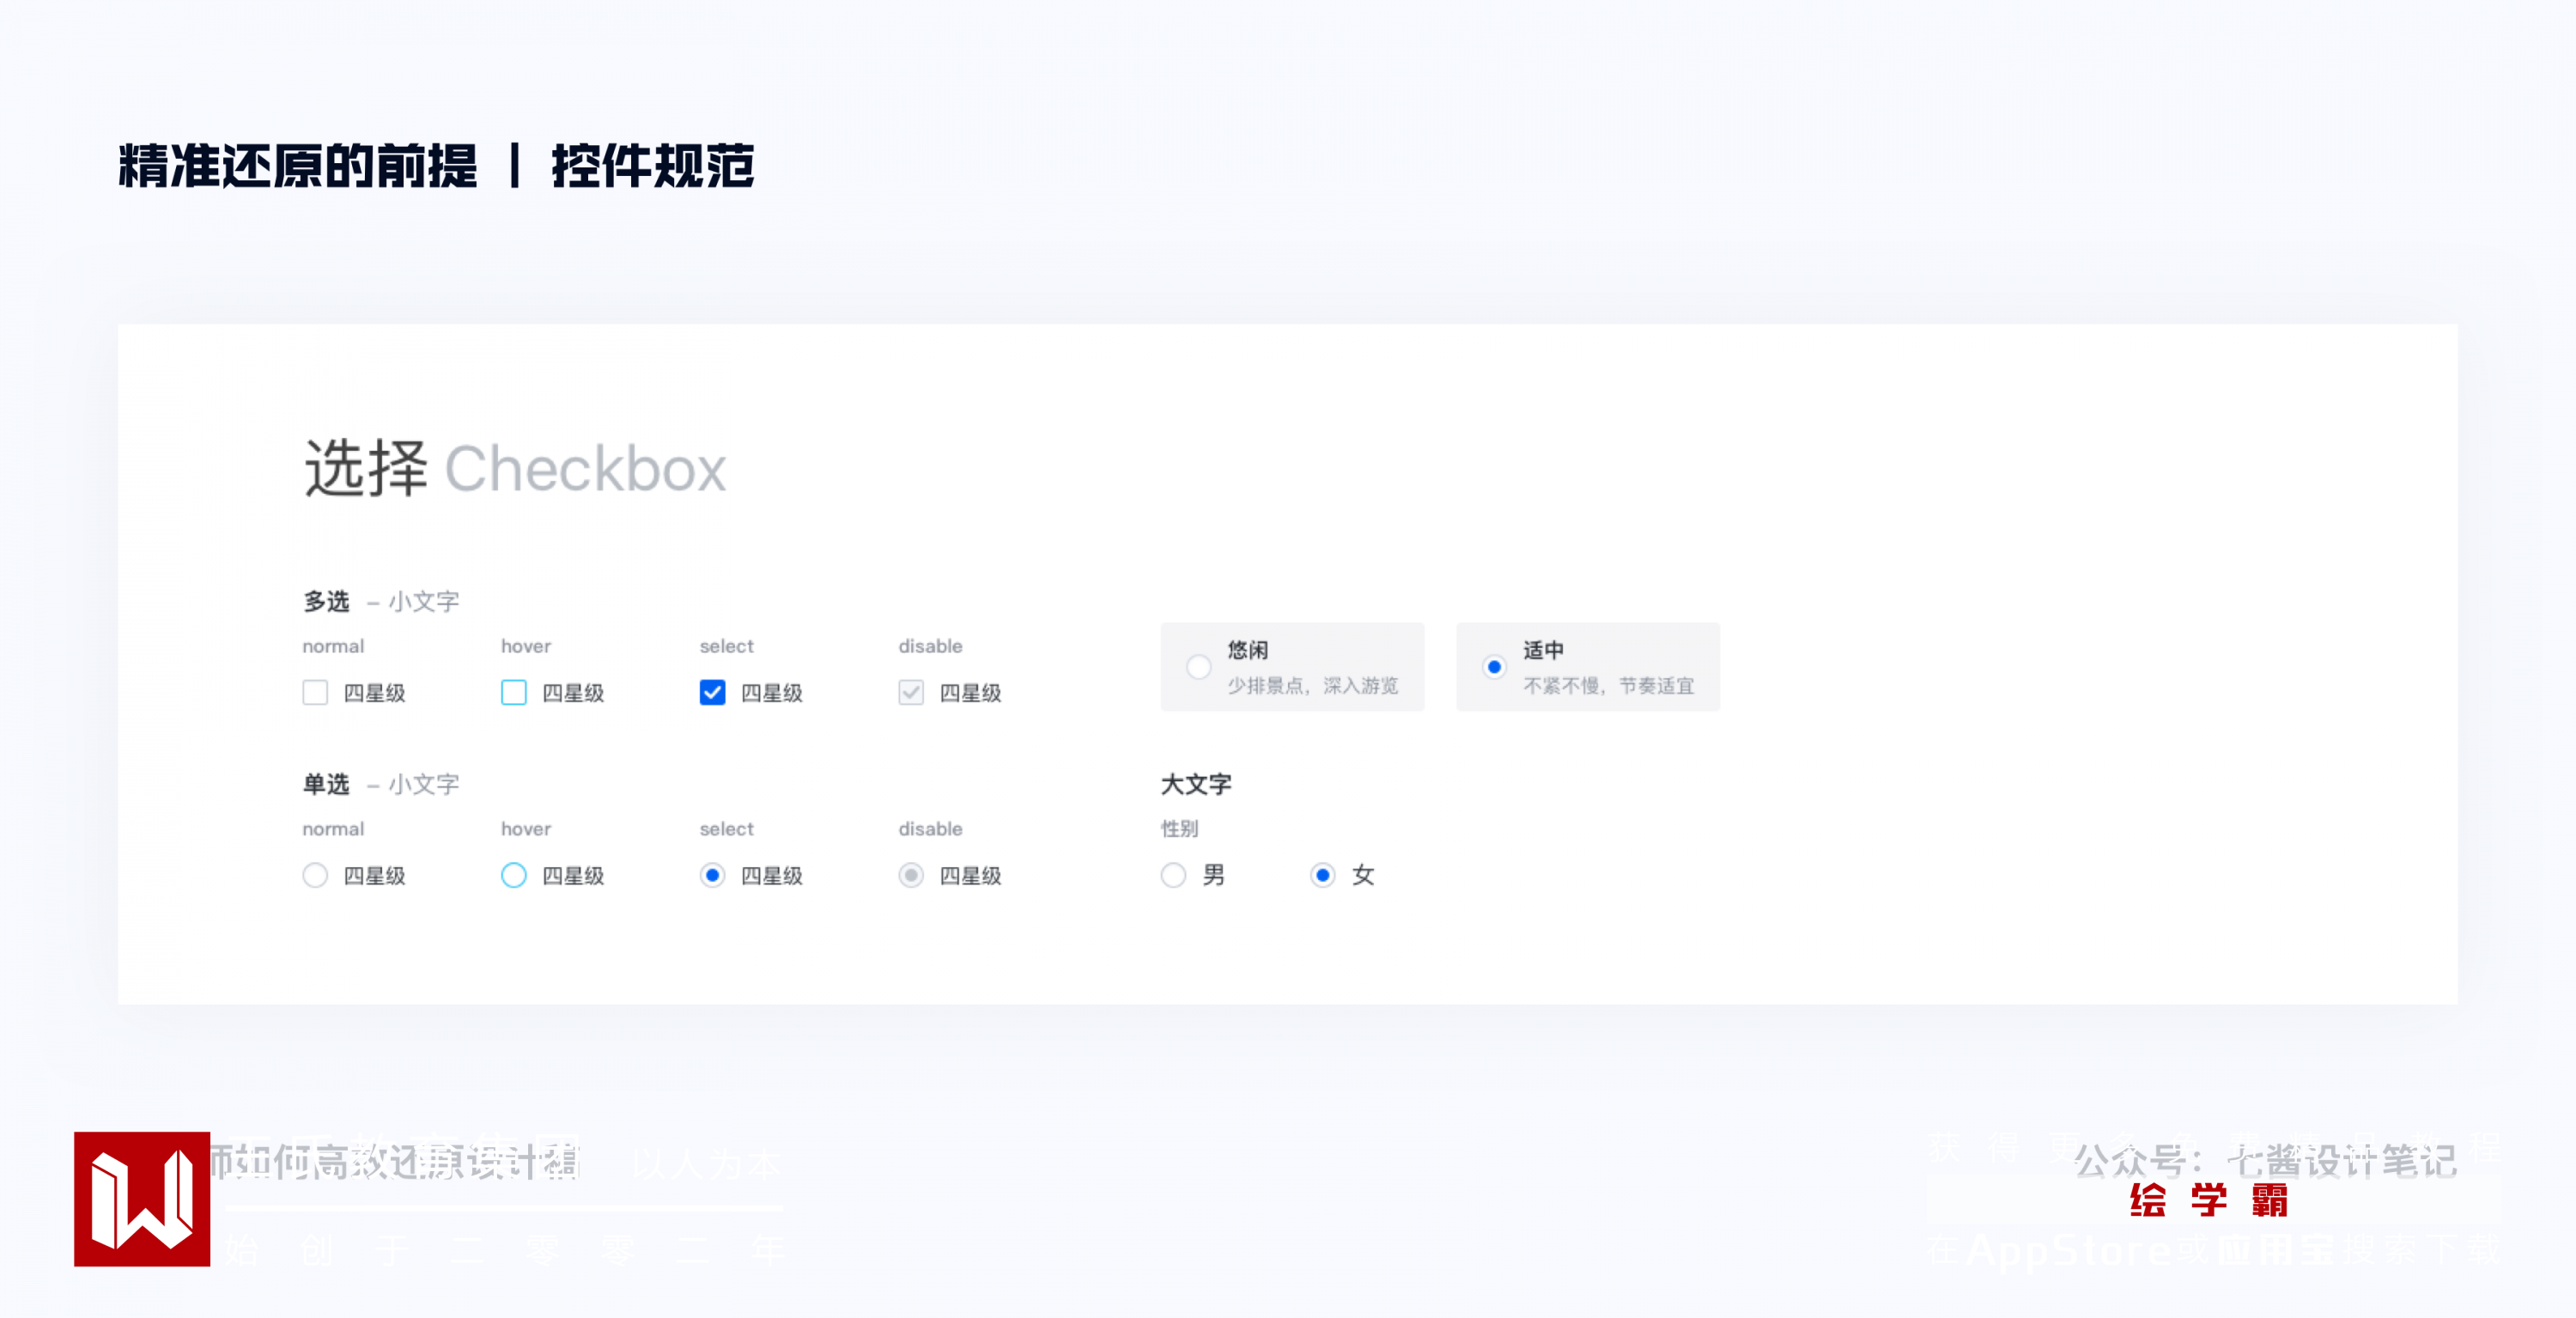
Task: Click the disabled gray 四星级 checkbox
Action: (911, 692)
